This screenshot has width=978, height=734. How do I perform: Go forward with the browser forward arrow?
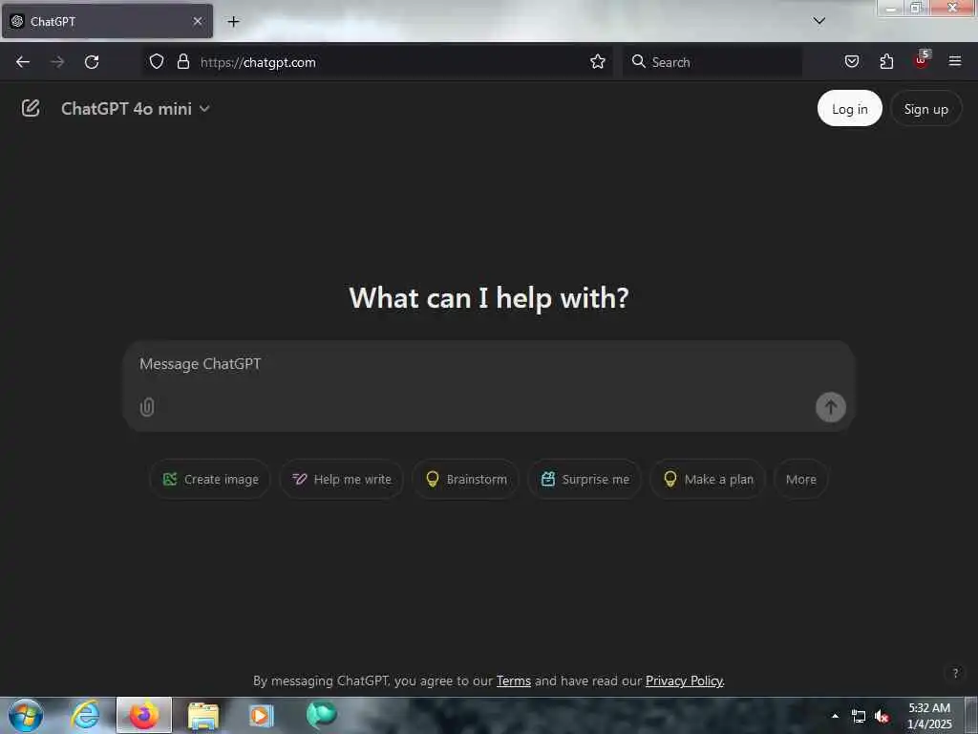[x=57, y=62]
